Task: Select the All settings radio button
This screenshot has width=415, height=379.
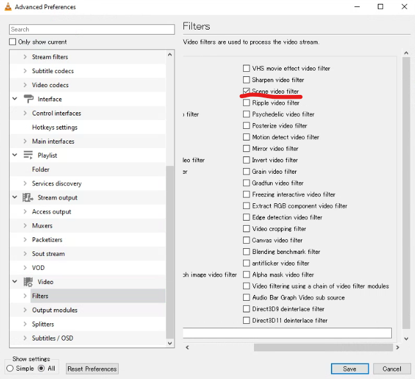Action: [41, 368]
